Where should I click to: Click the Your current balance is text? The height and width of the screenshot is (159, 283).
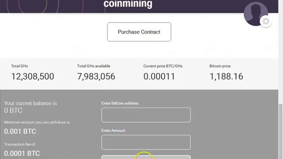31,103
